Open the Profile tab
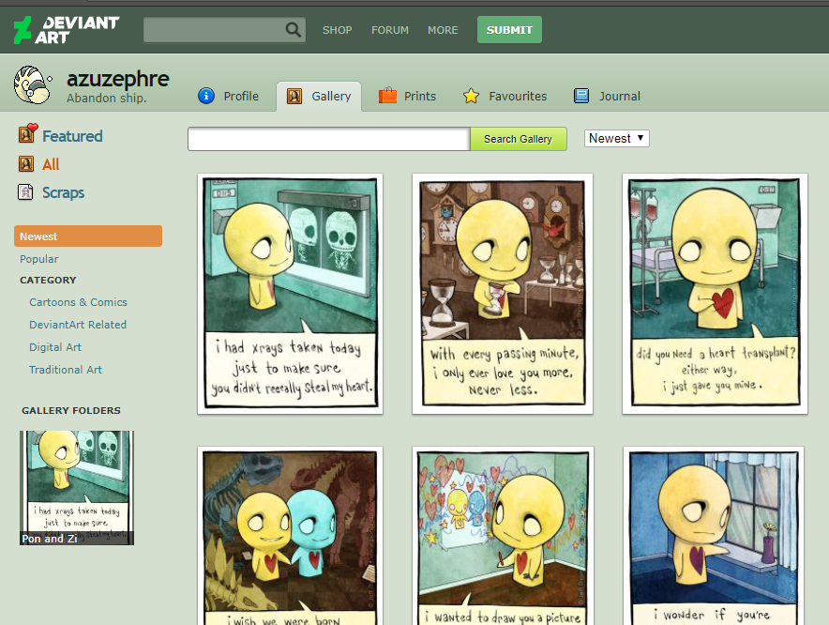 [x=229, y=97]
